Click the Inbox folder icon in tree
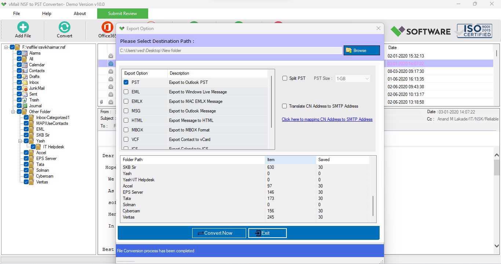Viewport: 501px width, 264px height. click(x=25, y=82)
